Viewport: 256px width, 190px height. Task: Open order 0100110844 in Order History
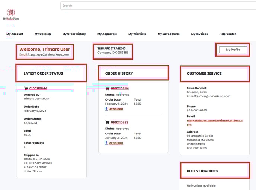coord(120,88)
